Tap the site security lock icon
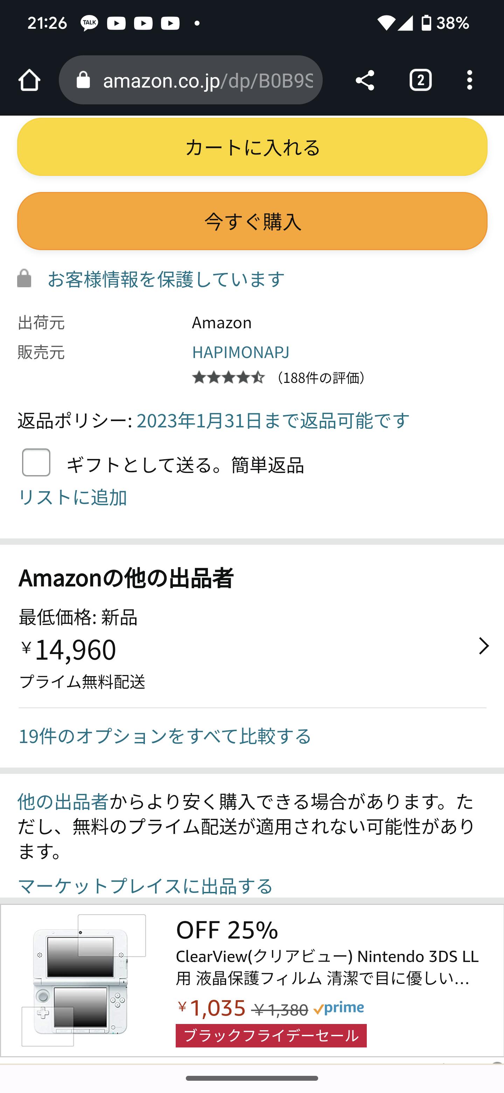Viewport: 504px width, 1093px height. [84, 80]
